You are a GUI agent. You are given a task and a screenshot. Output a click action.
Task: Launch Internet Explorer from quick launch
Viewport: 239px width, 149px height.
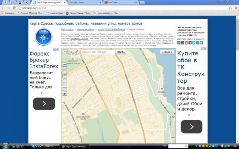(22, 146)
